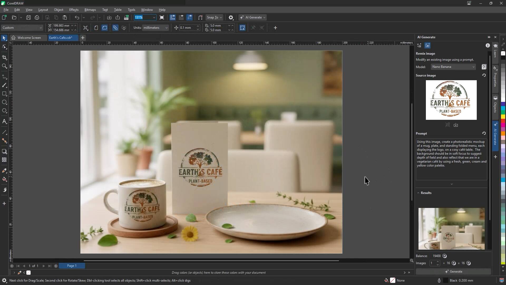
Task: Click the Export icon
Action: click(118, 17)
